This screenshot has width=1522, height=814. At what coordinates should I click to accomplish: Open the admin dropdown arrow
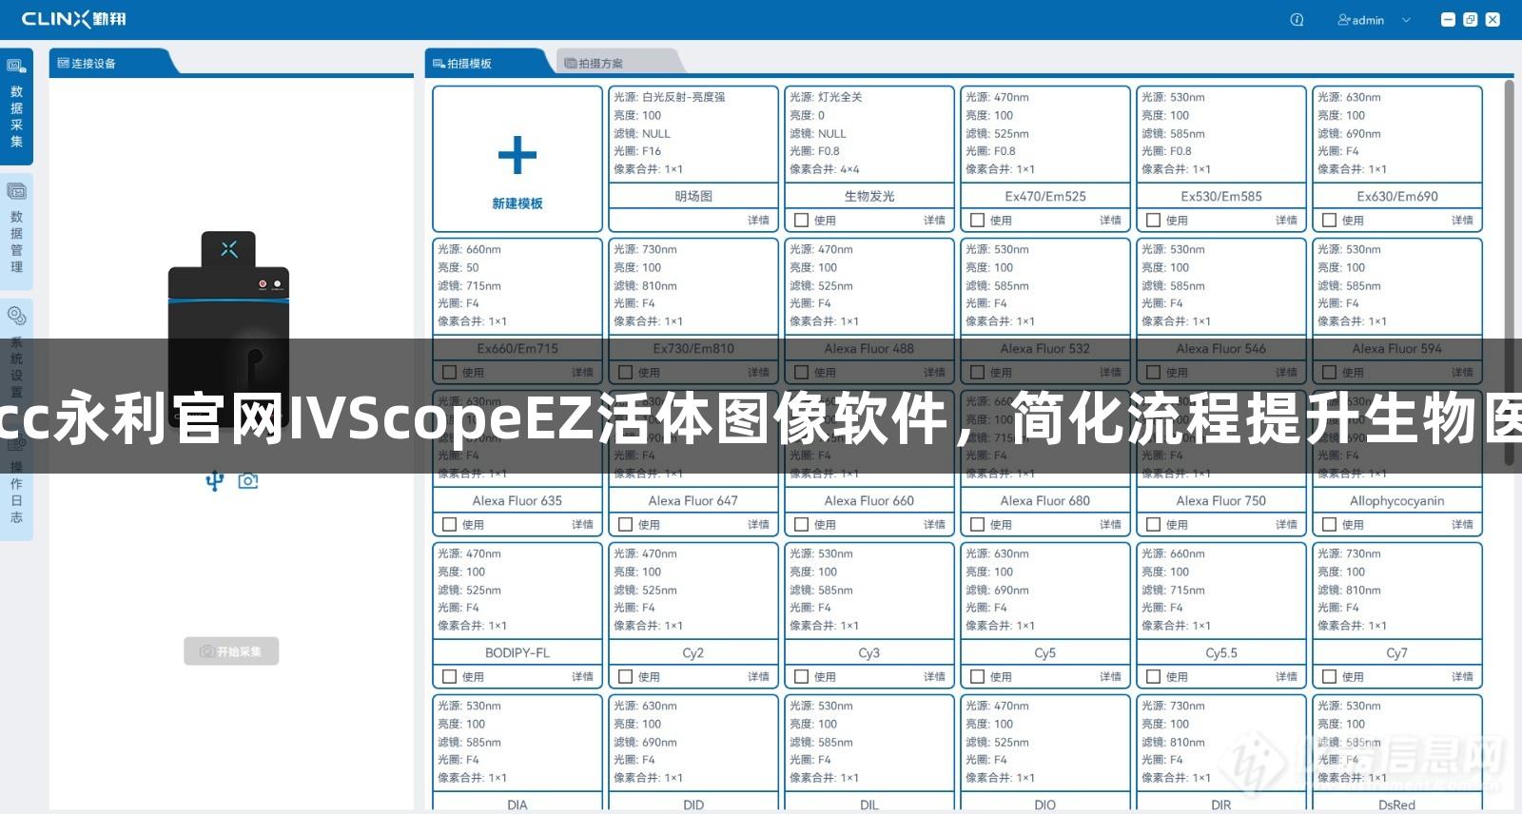click(x=1406, y=20)
